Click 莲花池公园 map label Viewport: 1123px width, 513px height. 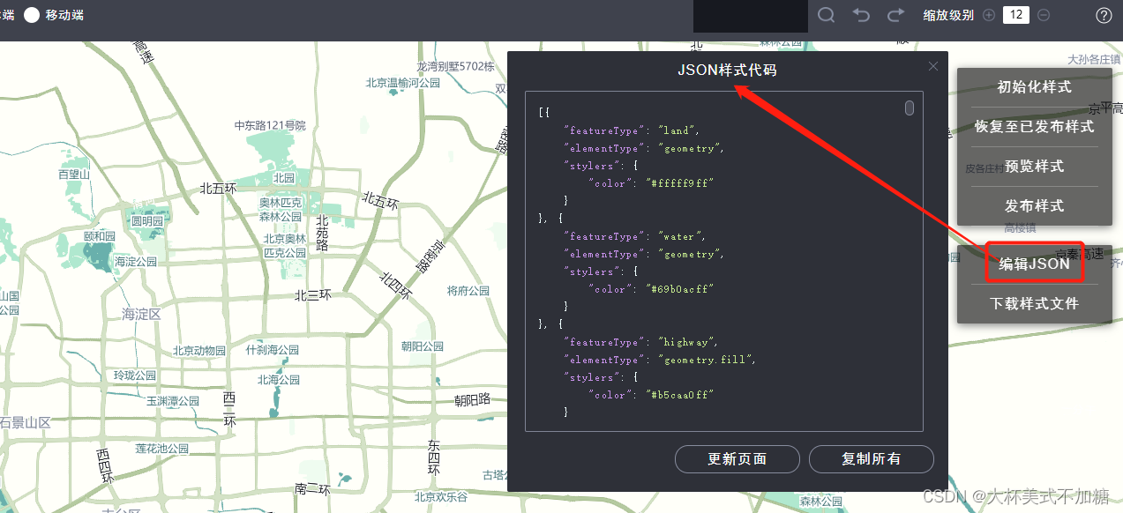tap(162, 449)
